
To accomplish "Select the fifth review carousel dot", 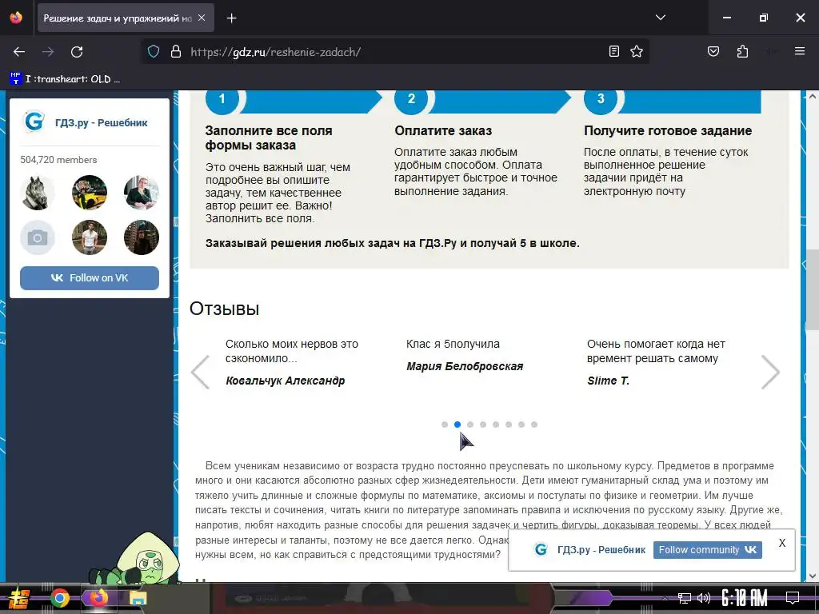I will coord(496,425).
